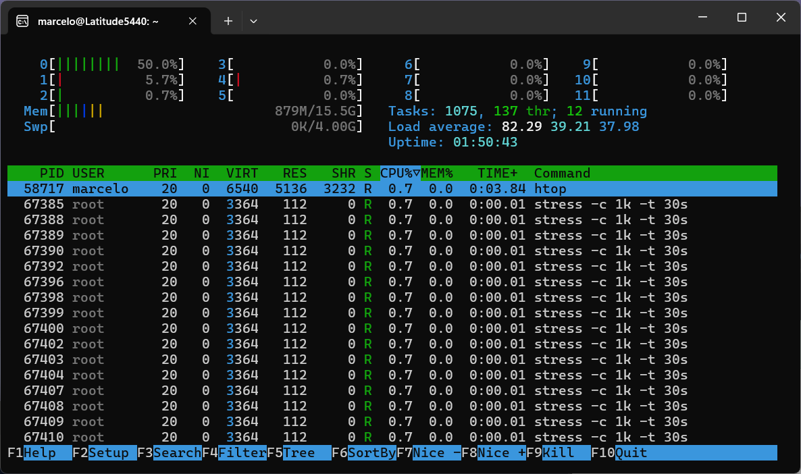Close the marcelo@Latitude5440 tab

click(192, 21)
